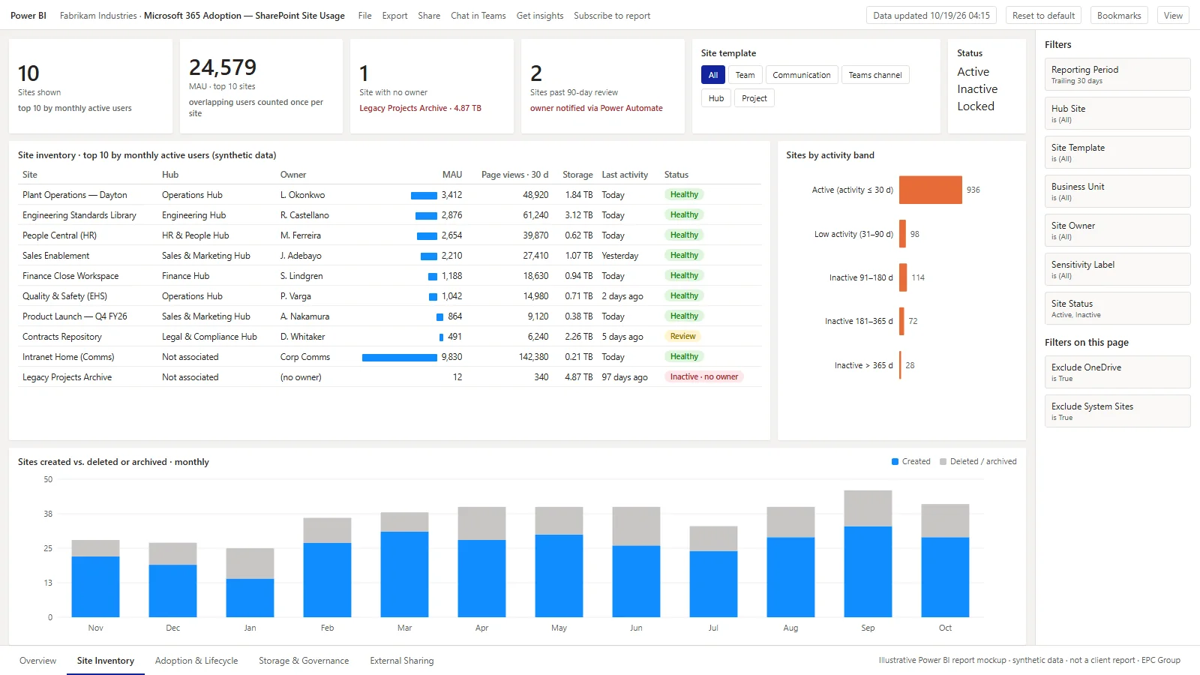This screenshot has width=1200, height=675.
Task: Open the File menu
Action: pos(364,16)
